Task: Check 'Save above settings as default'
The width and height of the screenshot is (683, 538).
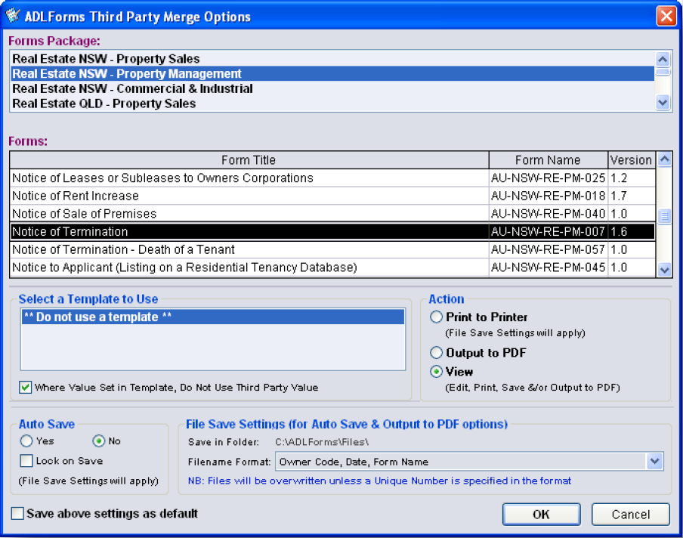Action: click(x=17, y=513)
